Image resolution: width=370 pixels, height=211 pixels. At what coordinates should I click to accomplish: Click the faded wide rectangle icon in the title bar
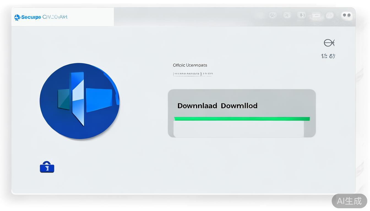(x=316, y=15)
